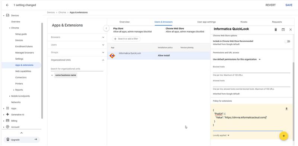The image size is (298, 146).
Task: Switch to the Users & browsers tab
Action: point(164,22)
